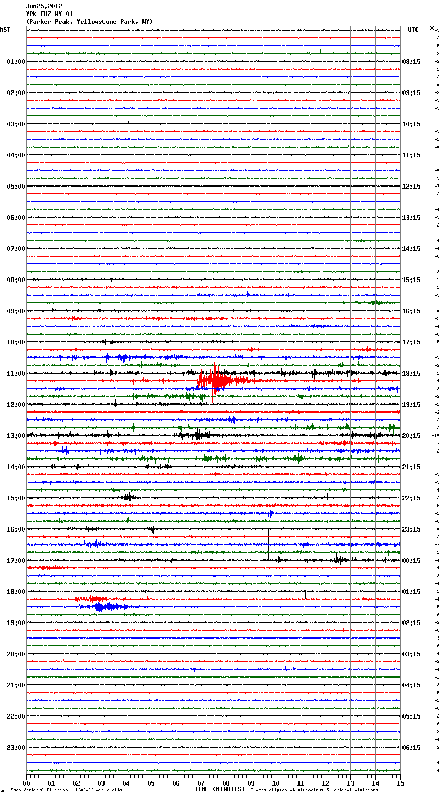The image size is (442, 797).
Task: Select the 05:00 MST time label
Action: click(x=16, y=187)
